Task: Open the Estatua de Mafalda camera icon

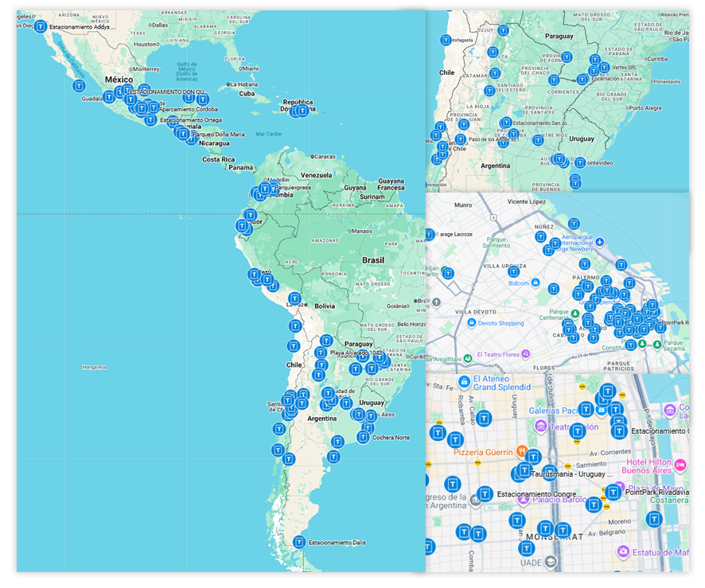Action: coord(625,551)
